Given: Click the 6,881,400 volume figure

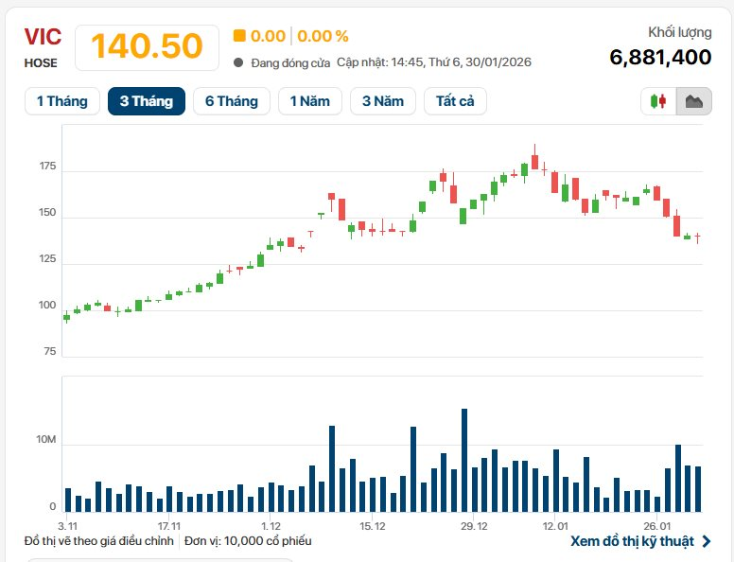Looking at the screenshot, I should click(x=660, y=57).
